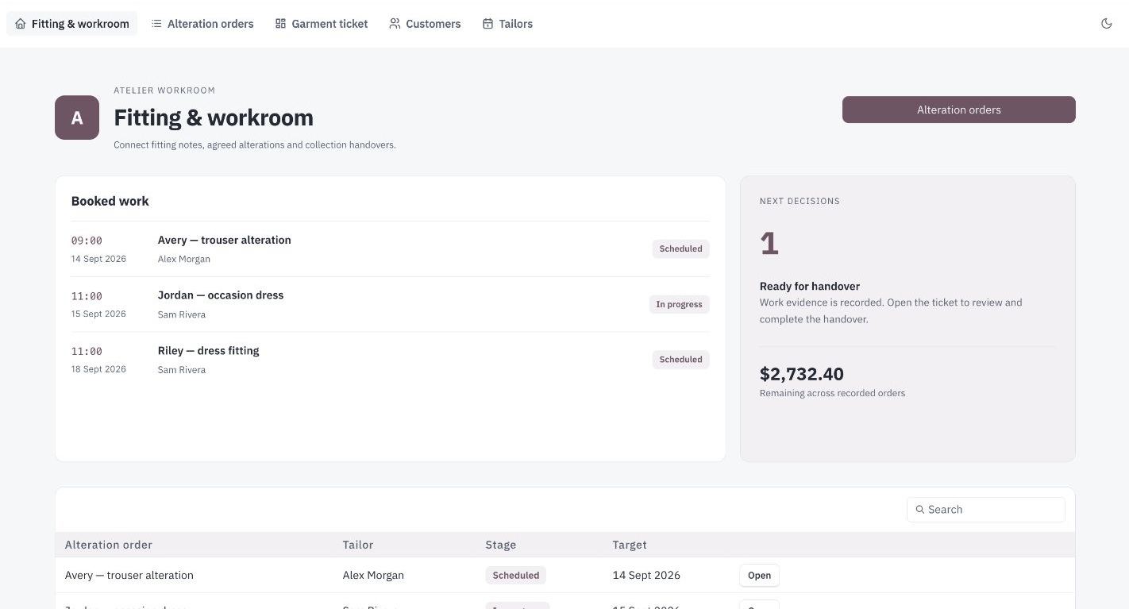Focus the Search input field
The width and height of the screenshot is (1129, 609).
click(985, 510)
